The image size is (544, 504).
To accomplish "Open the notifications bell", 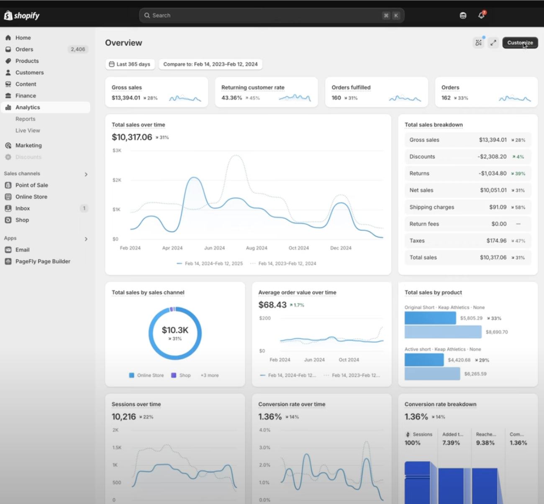I will coord(481,15).
